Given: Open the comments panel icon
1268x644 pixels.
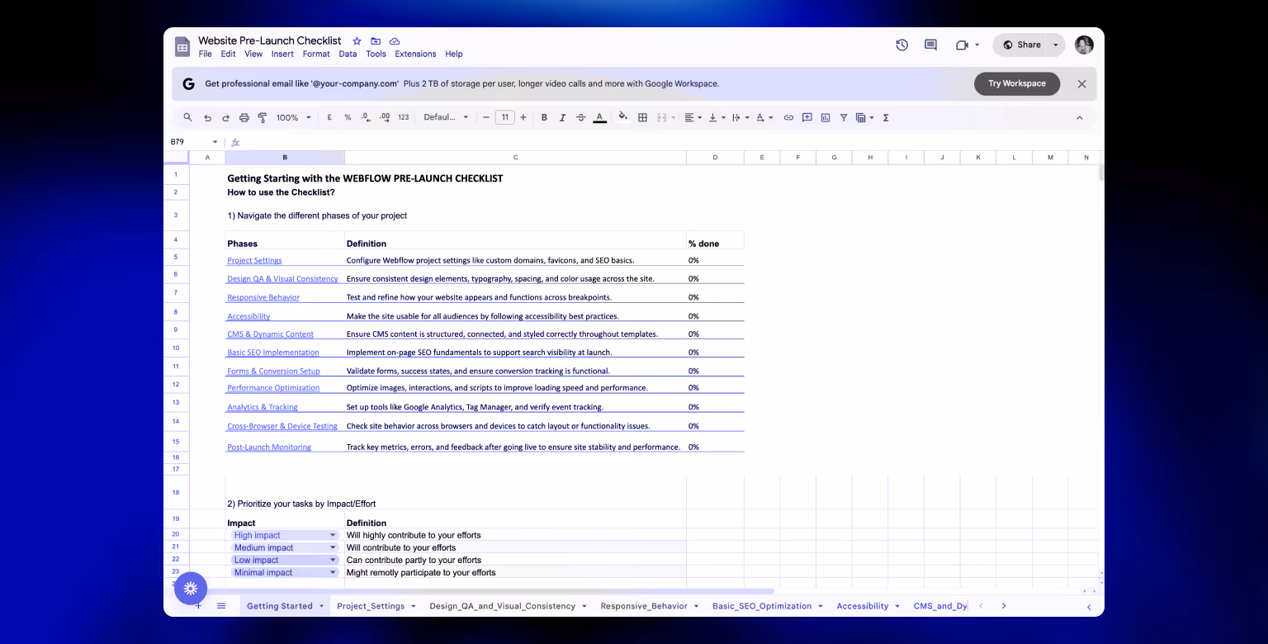Looking at the screenshot, I should [930, 45].
